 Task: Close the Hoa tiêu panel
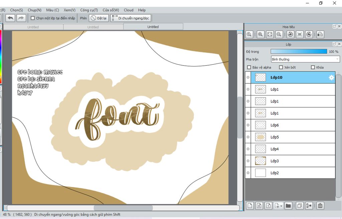339,26
